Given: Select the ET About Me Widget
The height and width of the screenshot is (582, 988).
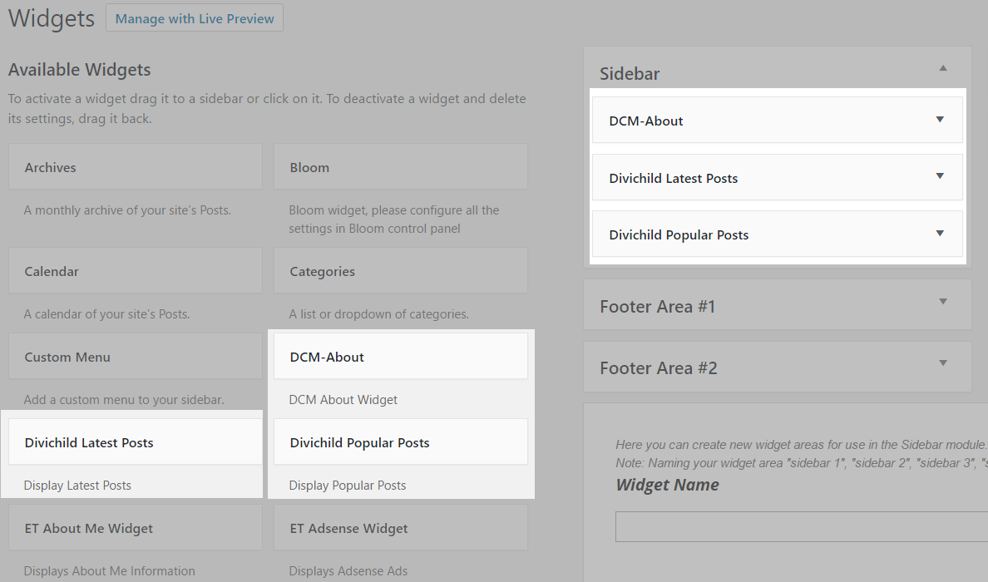Looking at the screenshot, I should coord(135,528).
